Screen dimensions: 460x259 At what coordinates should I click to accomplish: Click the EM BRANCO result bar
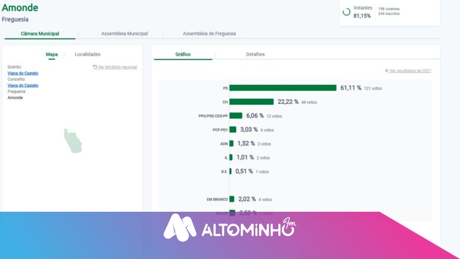pos(232,199)
